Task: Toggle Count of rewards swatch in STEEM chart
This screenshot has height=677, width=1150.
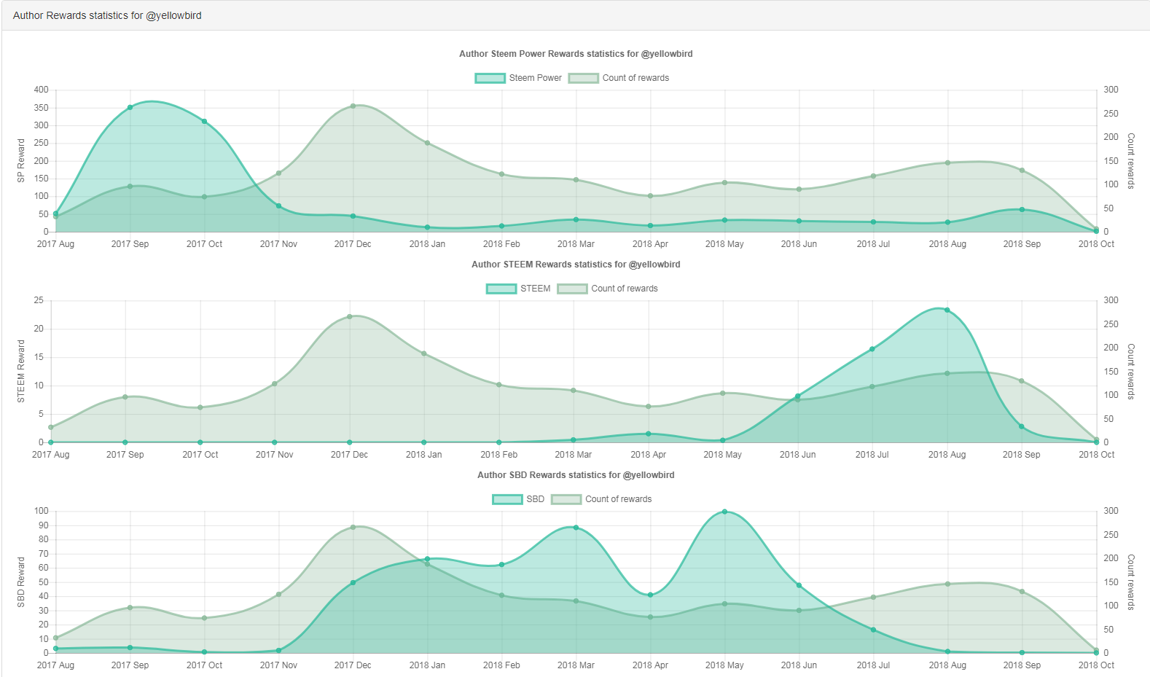Action: pos(572,289)
